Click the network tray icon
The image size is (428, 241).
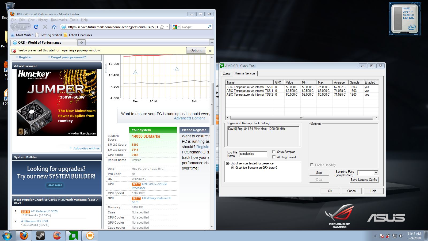point(394,236)
